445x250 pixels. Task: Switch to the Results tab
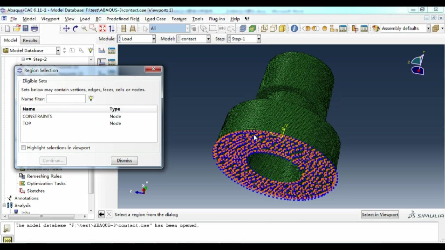(30, 40)
